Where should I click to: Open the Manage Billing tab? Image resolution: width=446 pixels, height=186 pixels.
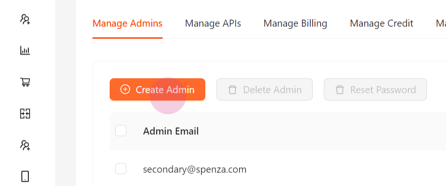pos(295,23)
